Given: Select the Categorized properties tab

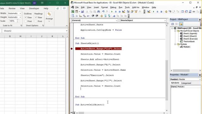Looking at the screenshot, I should [x=186, y=83].
